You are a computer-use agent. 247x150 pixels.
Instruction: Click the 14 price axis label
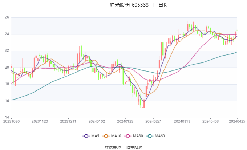point(7,117)
